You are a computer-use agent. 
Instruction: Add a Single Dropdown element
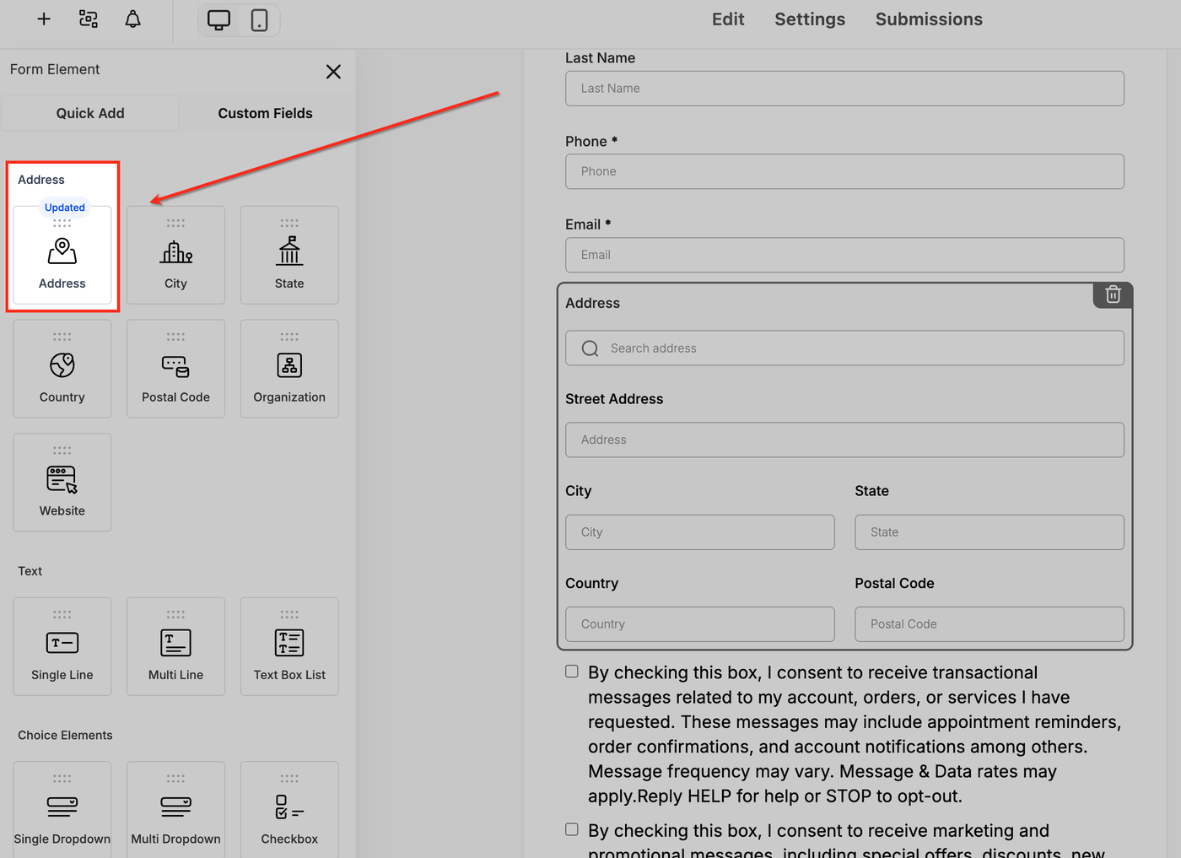click(62, 810)
